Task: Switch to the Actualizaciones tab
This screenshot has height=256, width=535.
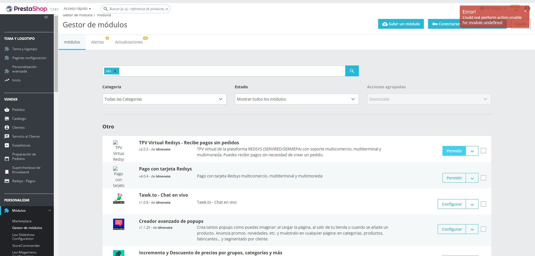Action: click(x=129, y=42)
